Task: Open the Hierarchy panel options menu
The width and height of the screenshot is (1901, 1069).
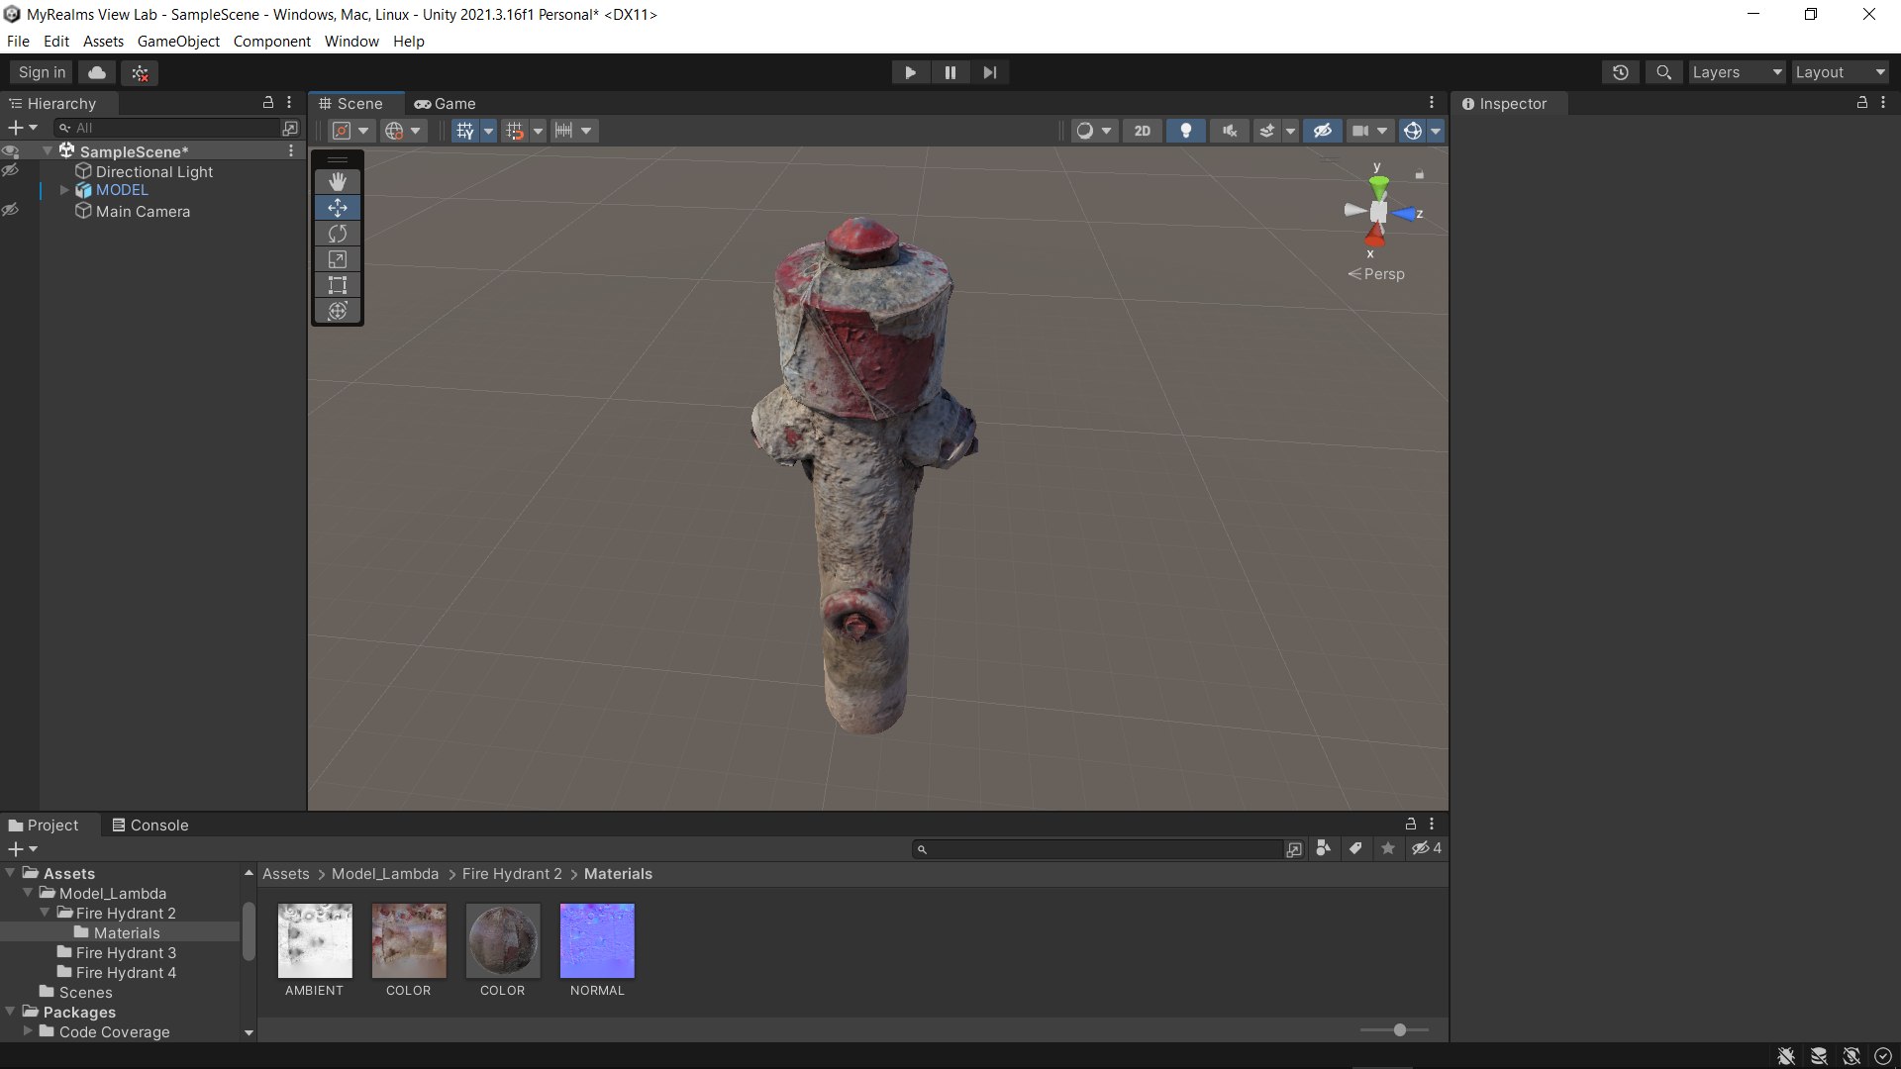Action: pyautogui.click(x=289, y=103)
